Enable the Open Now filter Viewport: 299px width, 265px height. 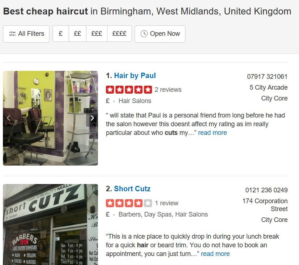[160, 34]
